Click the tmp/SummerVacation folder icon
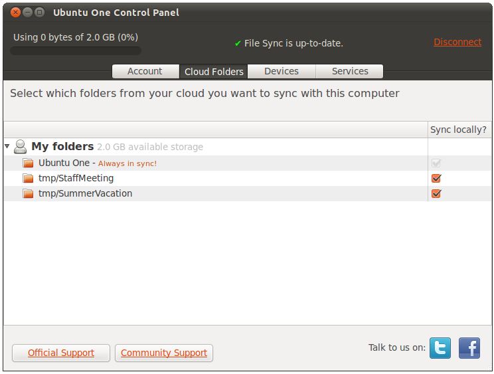 [28, 193]
